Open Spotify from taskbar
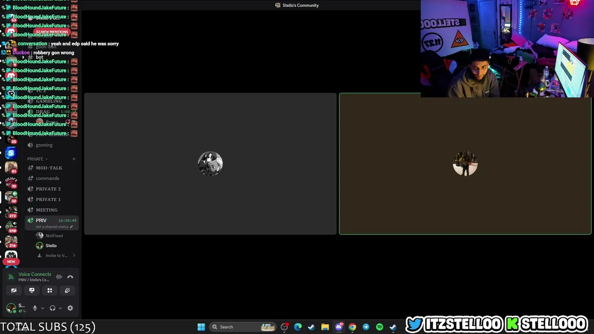Image resolution: width=594 pixels, height=334 pixels. [x=379, y=327]
